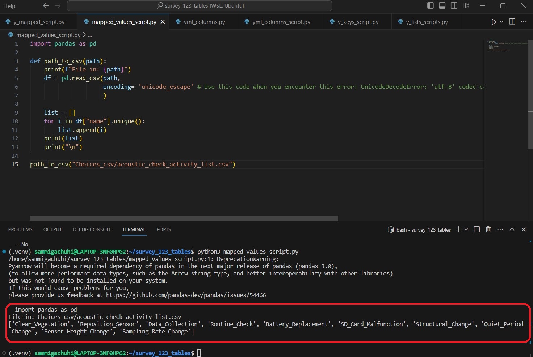Screen dimensions: 533x357
Task: Close the terminal panel
Action: (x=524, y=229)
